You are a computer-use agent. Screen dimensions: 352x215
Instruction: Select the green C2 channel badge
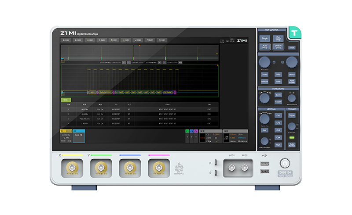tap(187, 131)
